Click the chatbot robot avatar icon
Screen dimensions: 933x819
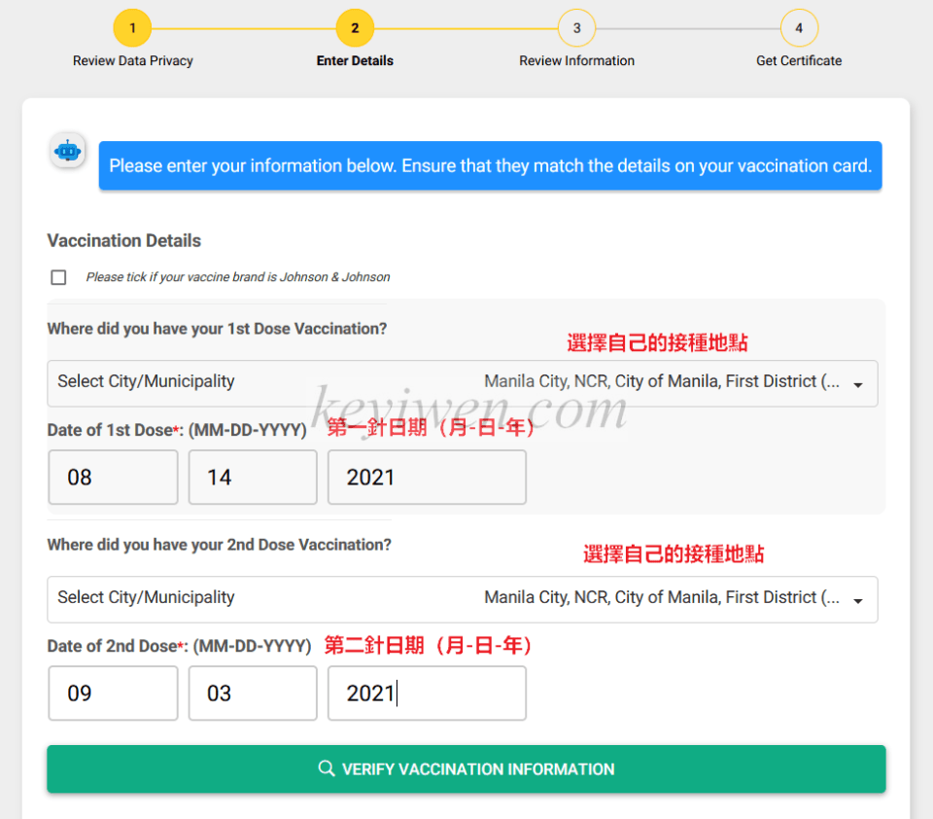[67, 151]
